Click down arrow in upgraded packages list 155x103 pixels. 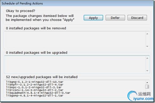pyautogui.click(x=147, y=71)
